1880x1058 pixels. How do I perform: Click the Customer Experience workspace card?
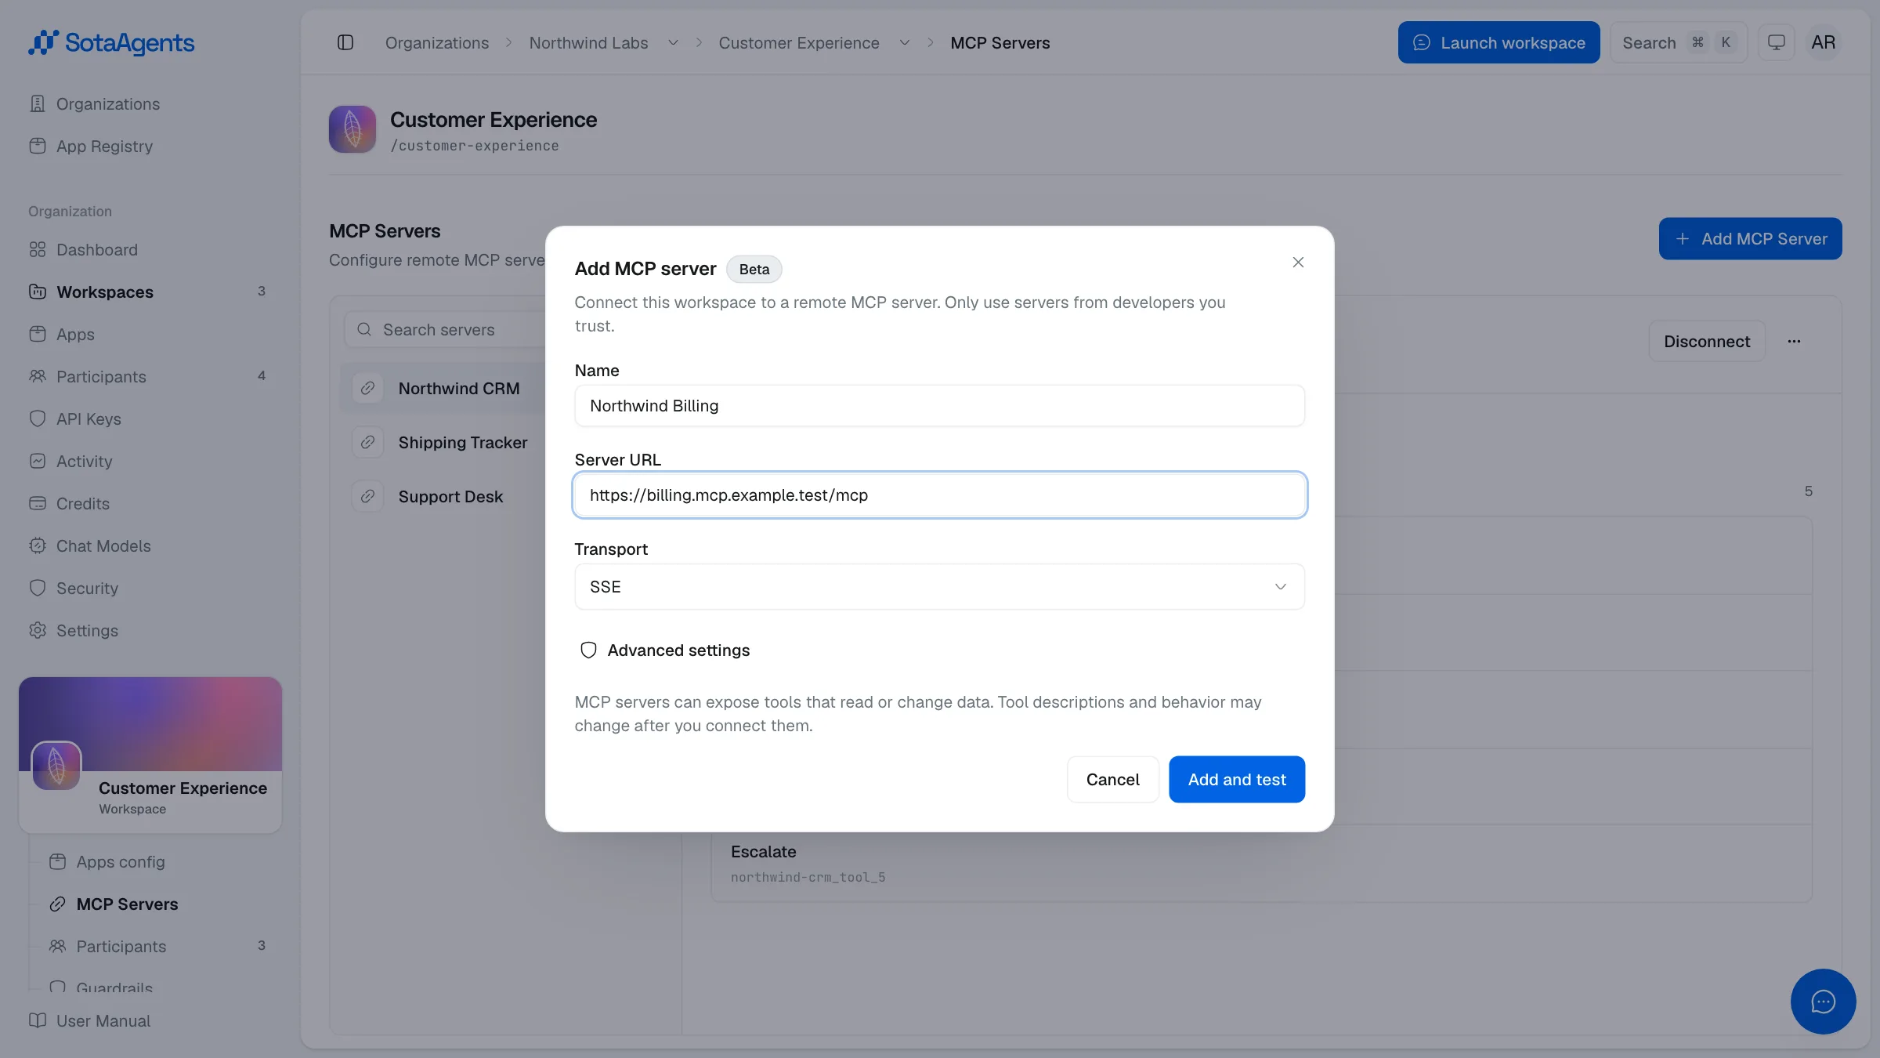150,755
